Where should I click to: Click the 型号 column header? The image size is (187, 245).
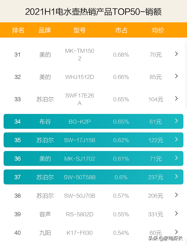(79, 30)
